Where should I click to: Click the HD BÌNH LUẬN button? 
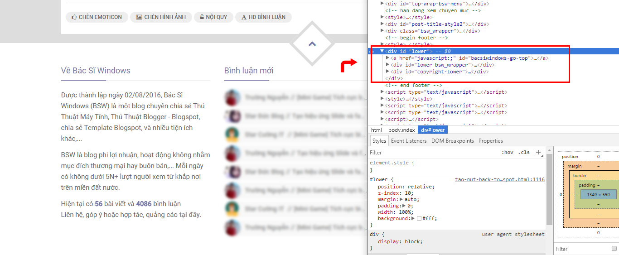tap(264, 17)
